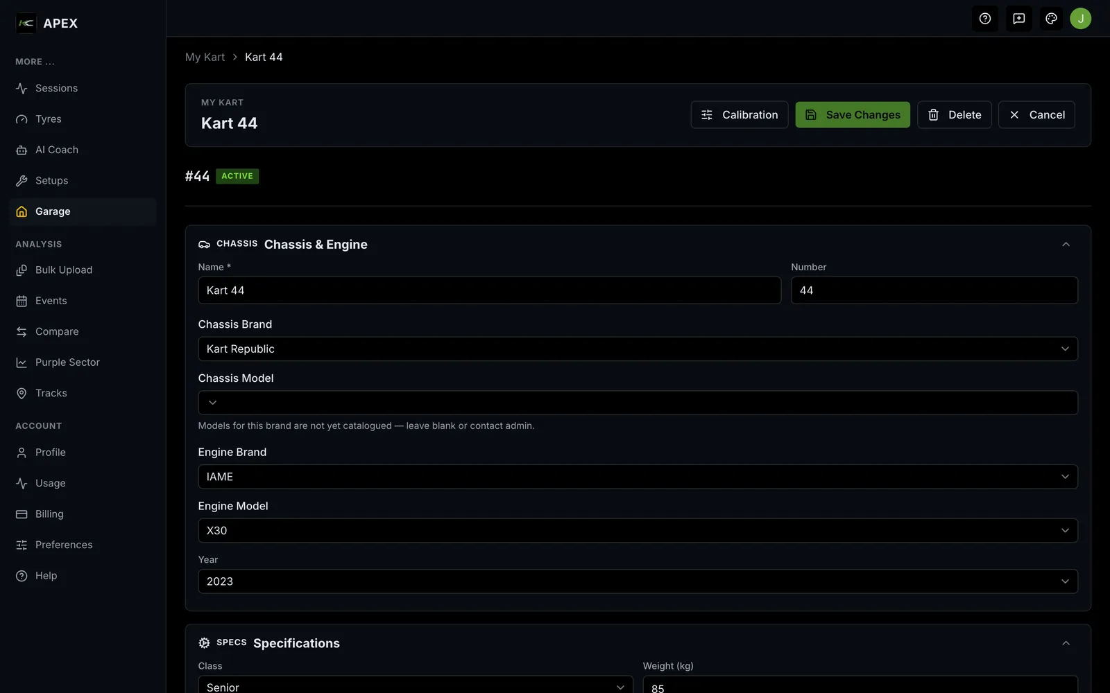Save Changes to the kart
The image size is (1110, 693).
pos(853,115)
